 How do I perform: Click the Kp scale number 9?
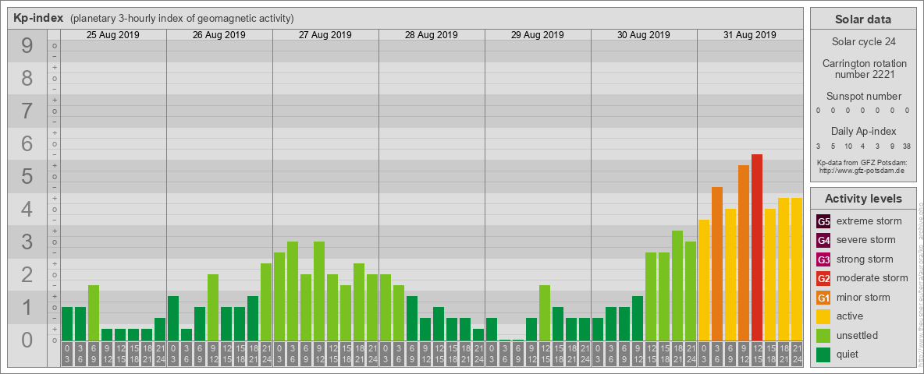pyautogui.click(x=27, y=46)
